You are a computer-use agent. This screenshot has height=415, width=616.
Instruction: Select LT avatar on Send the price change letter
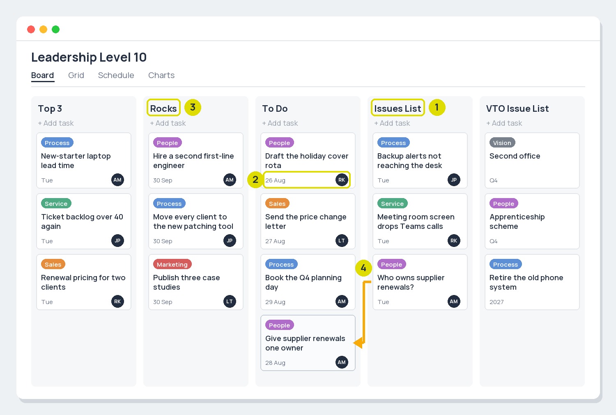(342, 240)
